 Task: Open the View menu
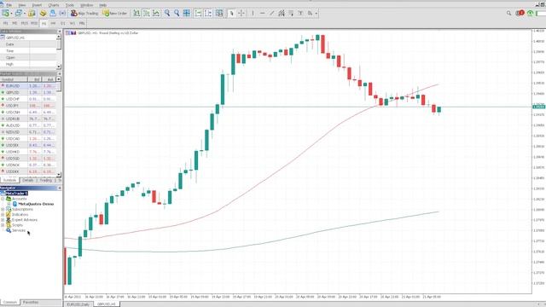point(22,5)
